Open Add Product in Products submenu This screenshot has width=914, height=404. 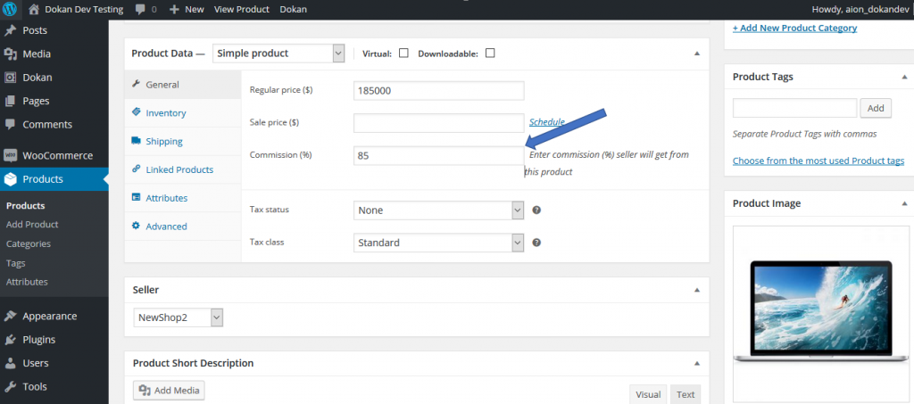click(32, 224)
